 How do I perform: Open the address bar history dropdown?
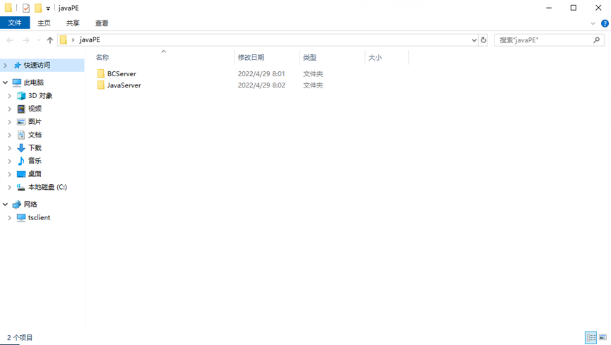click(x=474, y=40)
